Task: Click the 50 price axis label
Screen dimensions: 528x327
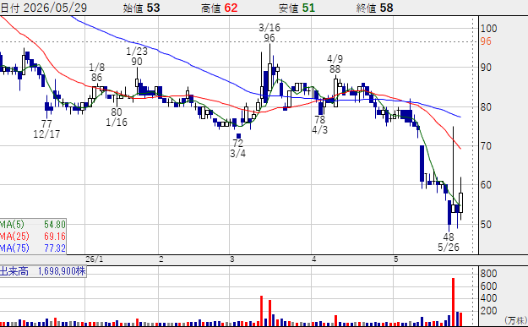Action: click(486, 224)
